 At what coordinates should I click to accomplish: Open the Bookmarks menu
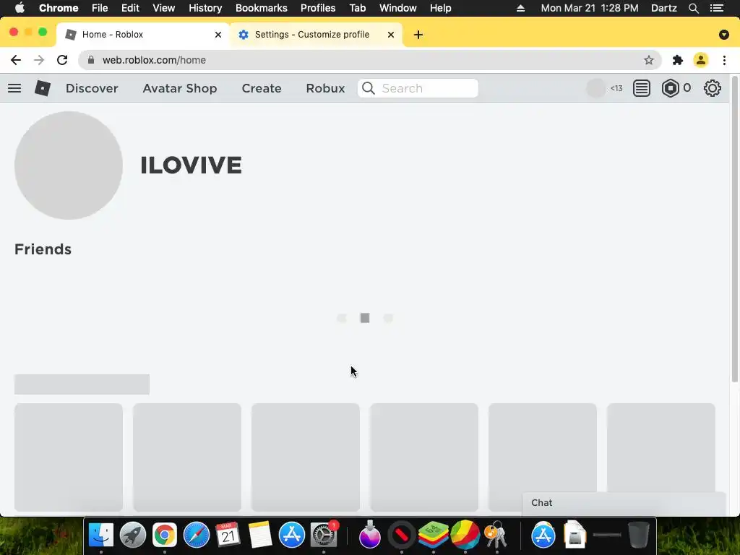262,8
